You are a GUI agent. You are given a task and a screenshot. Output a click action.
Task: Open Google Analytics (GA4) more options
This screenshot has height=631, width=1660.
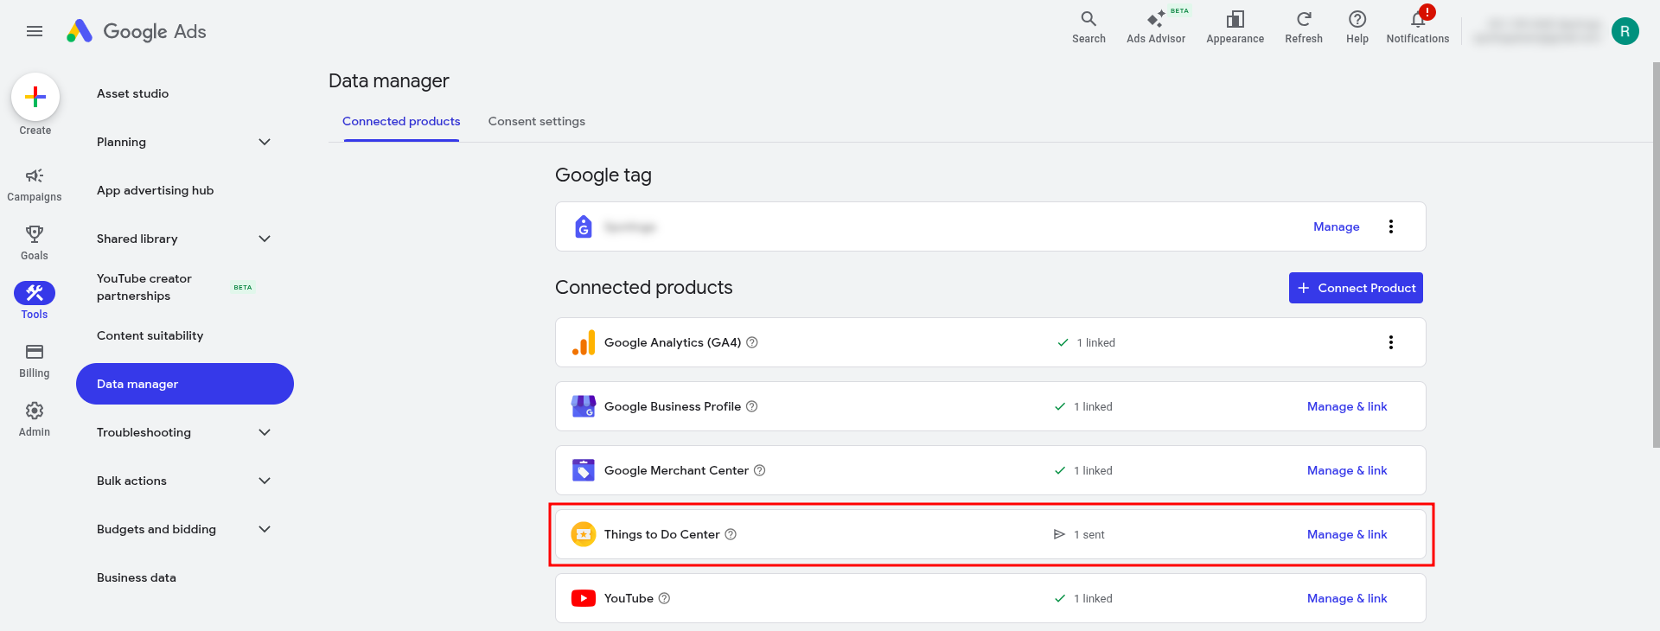coord(1391,342)
